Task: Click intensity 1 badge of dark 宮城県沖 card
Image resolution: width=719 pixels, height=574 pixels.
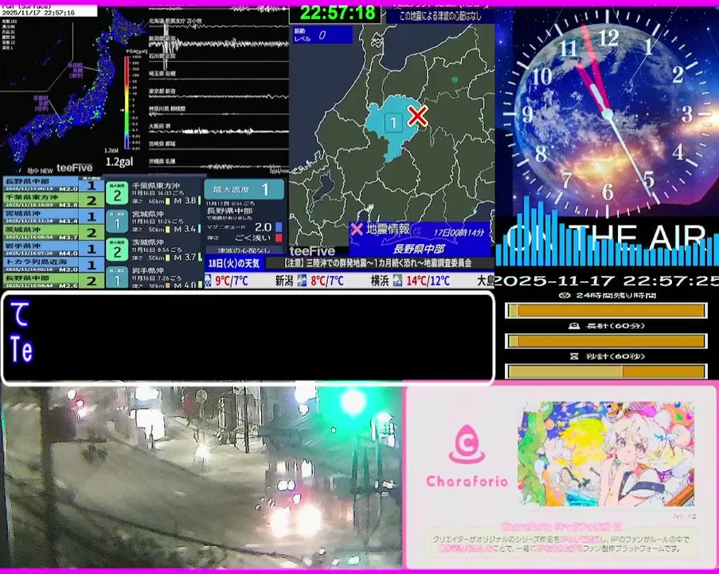Action: coord(117,222)
